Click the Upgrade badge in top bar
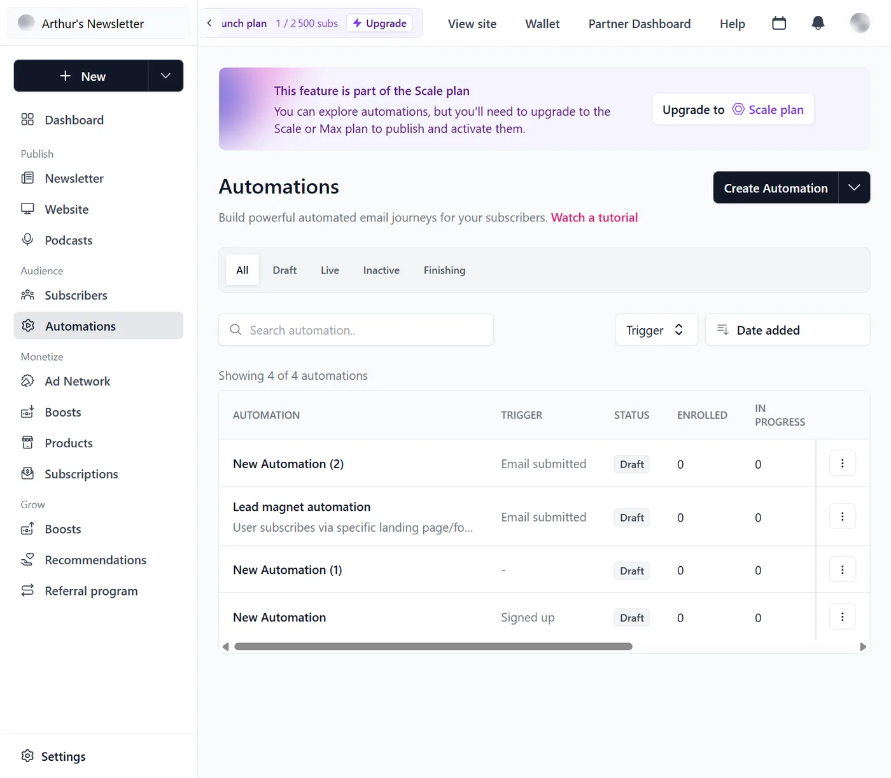The height and width of the screenshot is (778, 891). [379, 23]
